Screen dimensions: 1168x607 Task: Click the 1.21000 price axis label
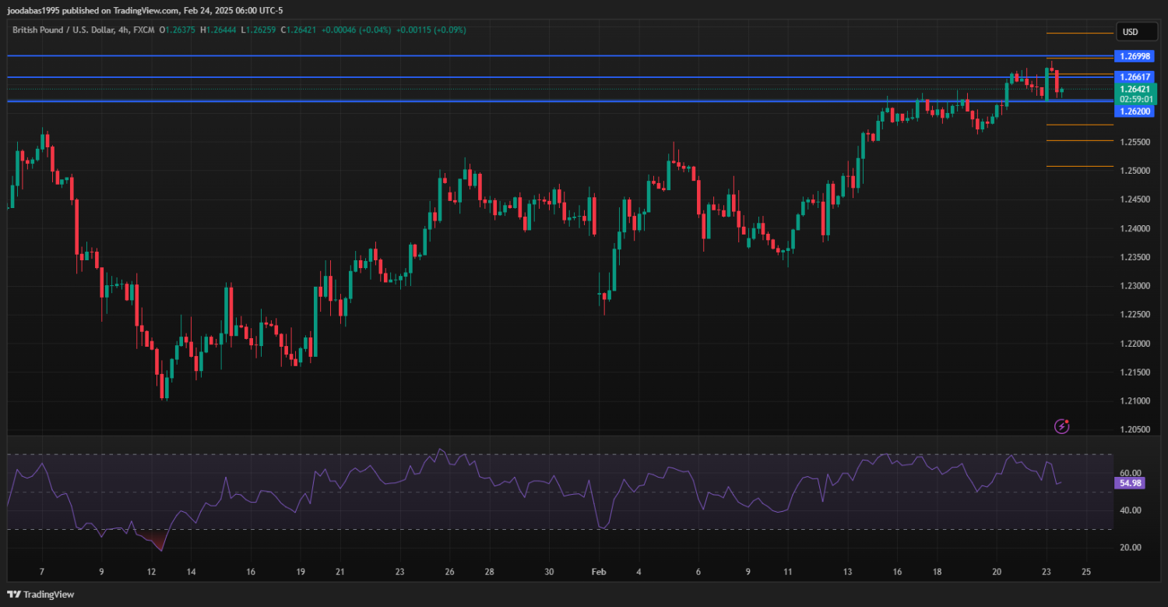(1135, 401)
